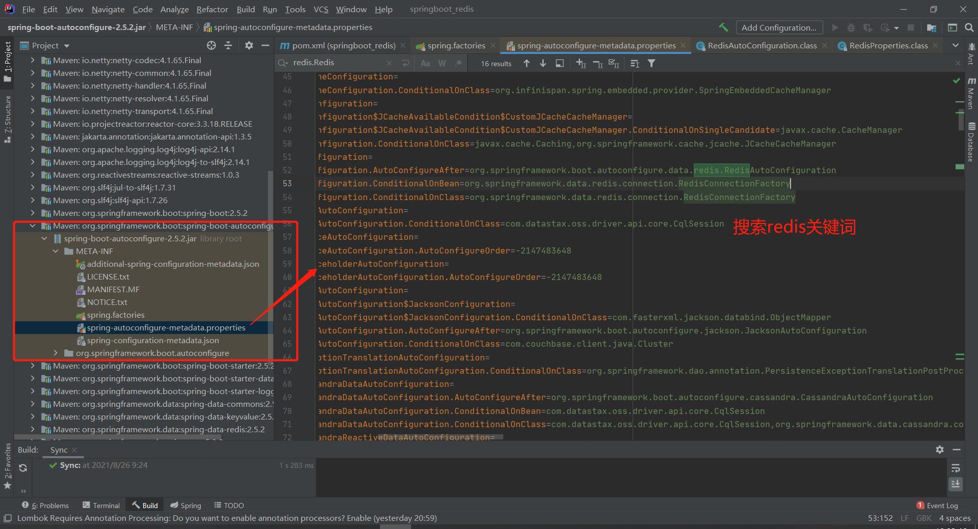Click Add Configuration... button

(778, 27)
